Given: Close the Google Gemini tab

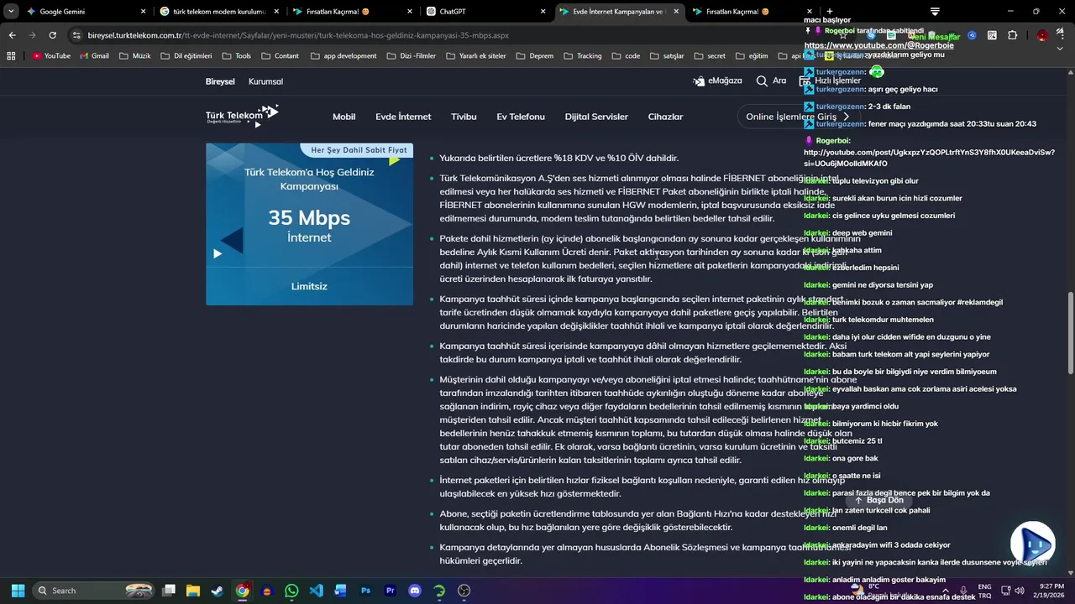Looking at the screenshot, I should 143,12.
